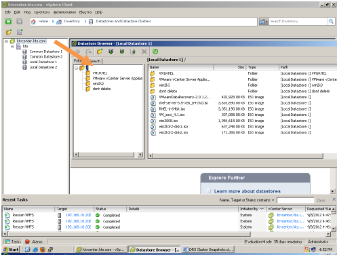Viewport: 337px width, 255px height.
Task: Click 192.168.10.202 target in the 4:47 task row
Action: click(78, 215)
